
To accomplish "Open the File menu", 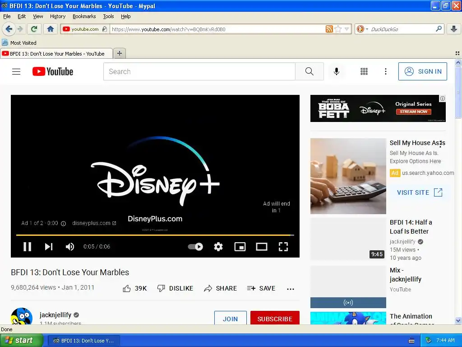I will pos(7,16).
